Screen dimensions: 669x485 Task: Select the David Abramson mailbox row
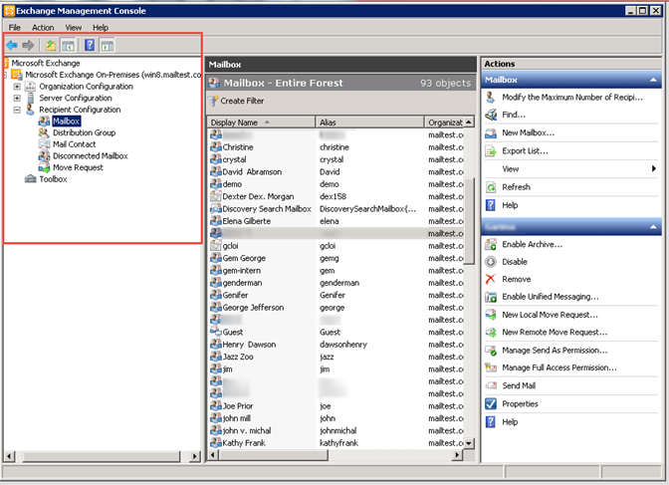point(336,172)
